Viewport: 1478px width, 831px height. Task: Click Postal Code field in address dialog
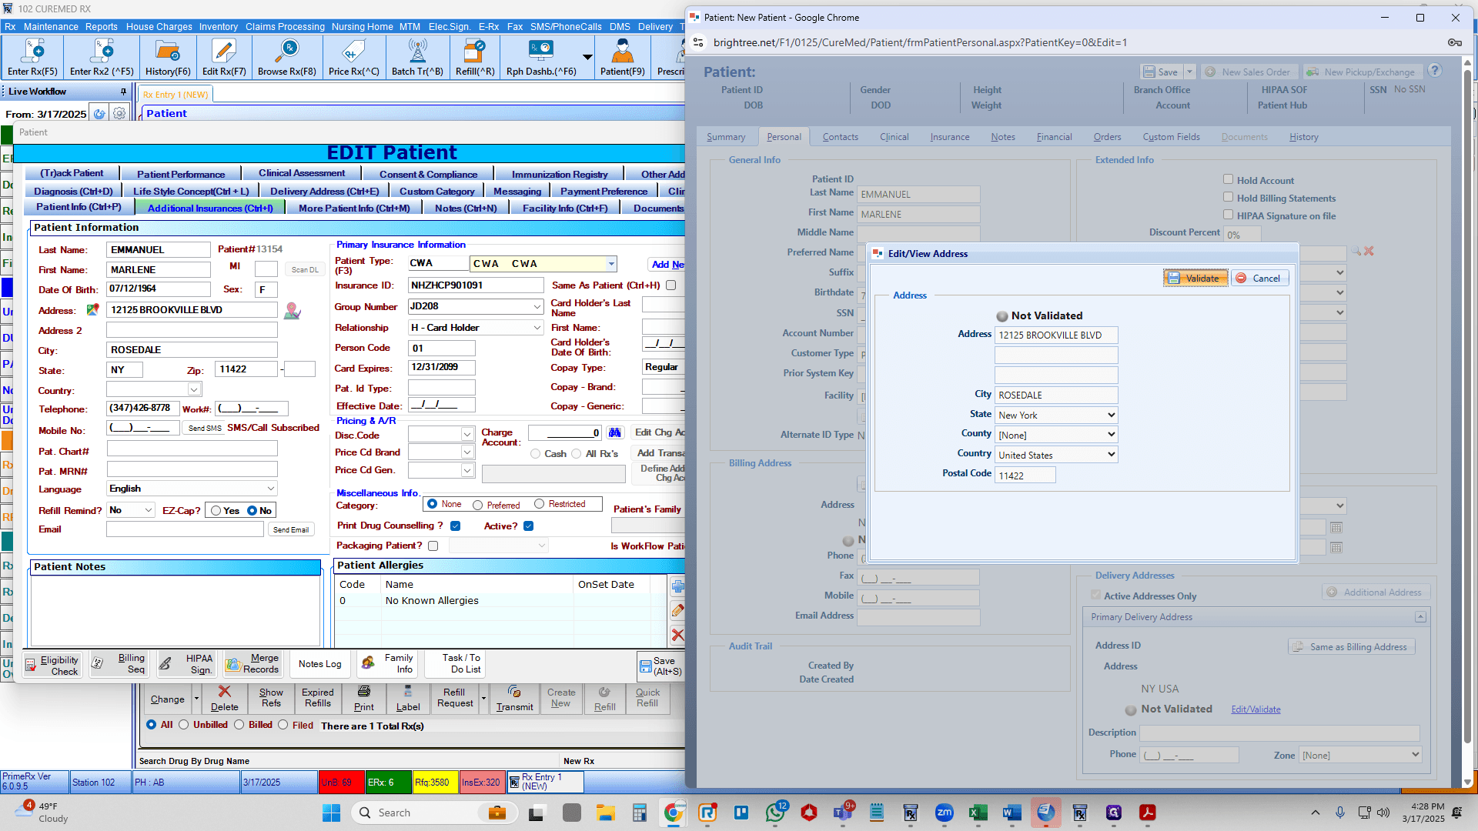pyautogui.click(x=1025, y=476)
